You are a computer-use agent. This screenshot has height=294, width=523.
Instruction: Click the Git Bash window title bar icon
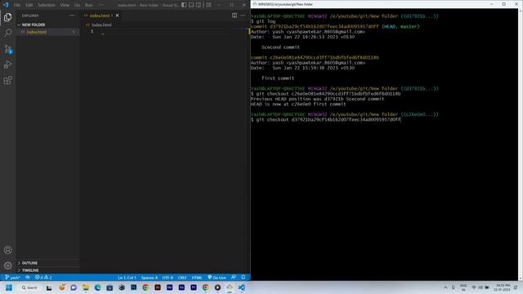[255, 4]
